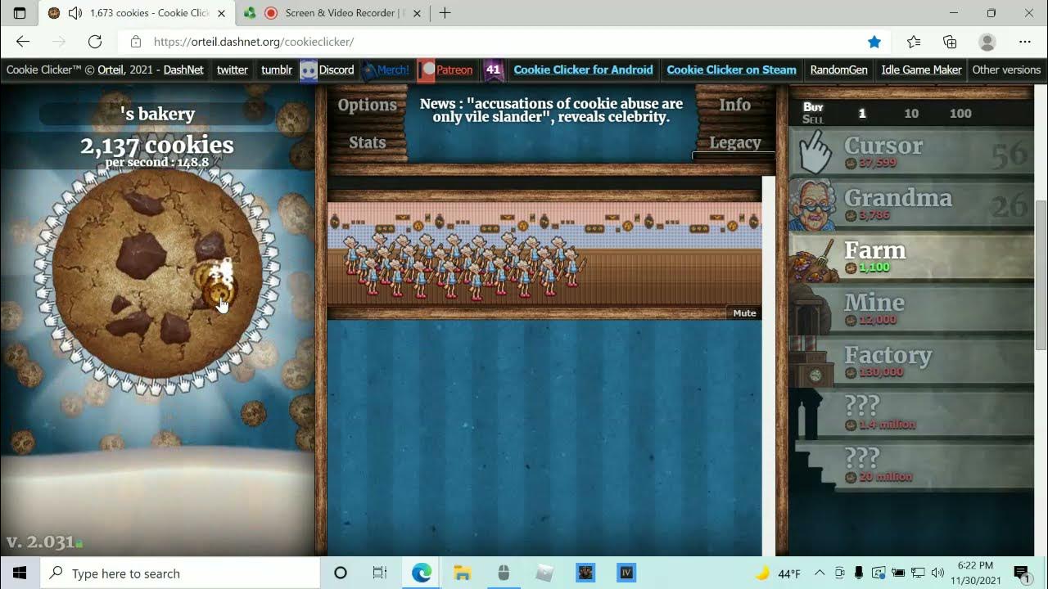Buy a Mine building
The width and height of the screenshot is (1048, 589).
coord(911,309)
